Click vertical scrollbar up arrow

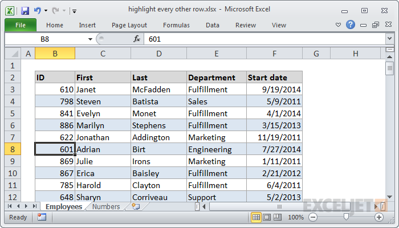(389, 57)
